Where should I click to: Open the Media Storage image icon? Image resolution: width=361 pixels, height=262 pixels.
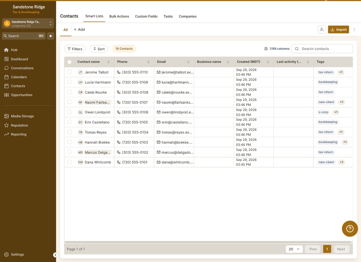click(x=6, y=116)
